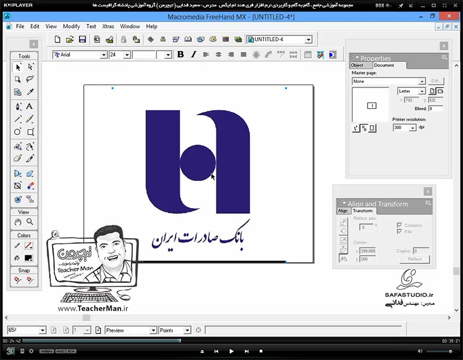Open the Preview mode dropdown
Screen dimensions: 463x360
coord(153,330)
